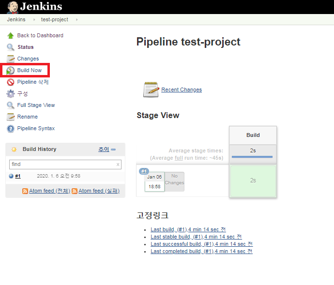Click the large notepad icon beside Recent Changes
The height and width of the screenshot is (285, 334).
pyautogui.click(x=151, y=90)
